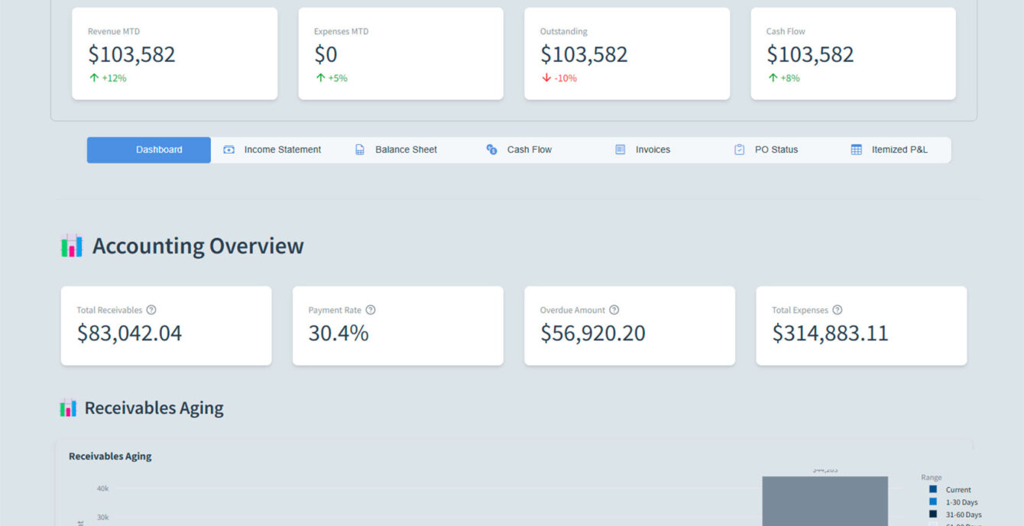Open the Total Expenses help icon
This screenshot has height=526, width=1024.
point(838,310)
